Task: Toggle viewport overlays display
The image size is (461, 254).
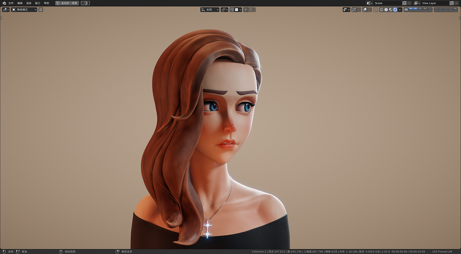Action: click(365, 10)
